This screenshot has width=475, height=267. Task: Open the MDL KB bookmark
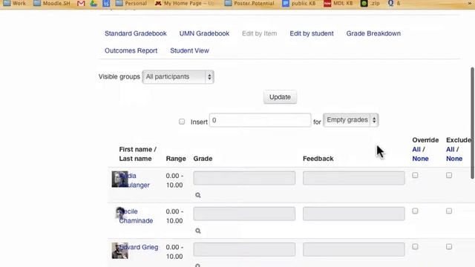[338, 3]
